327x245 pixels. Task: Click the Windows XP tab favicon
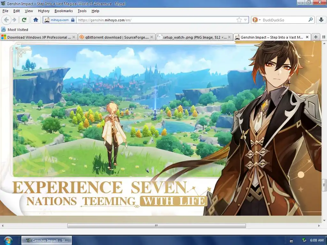pos(4,37)
